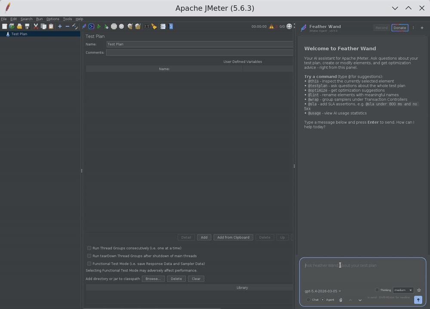The width and height of the screenshot is (430, 309).
Task: Click the Toggle enable/disable icon
Action: [75, 26]
